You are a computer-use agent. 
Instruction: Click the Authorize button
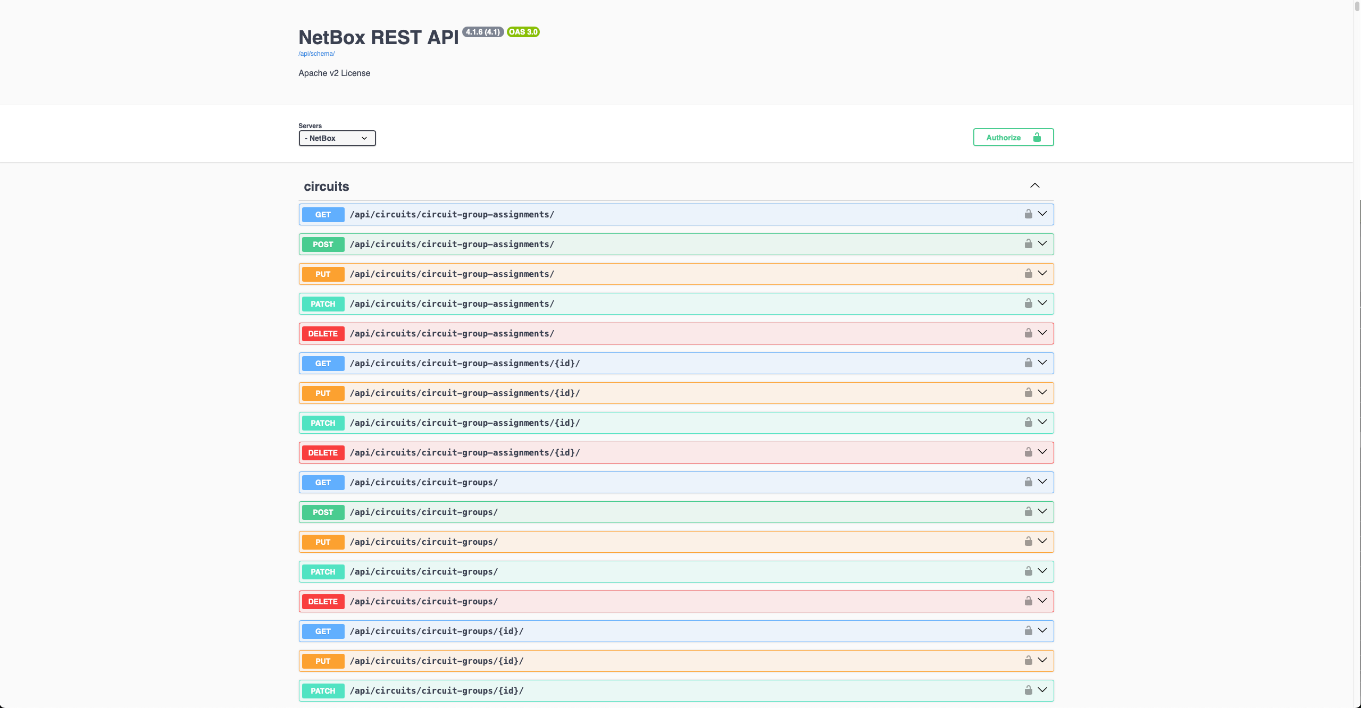coord(1013,137)
